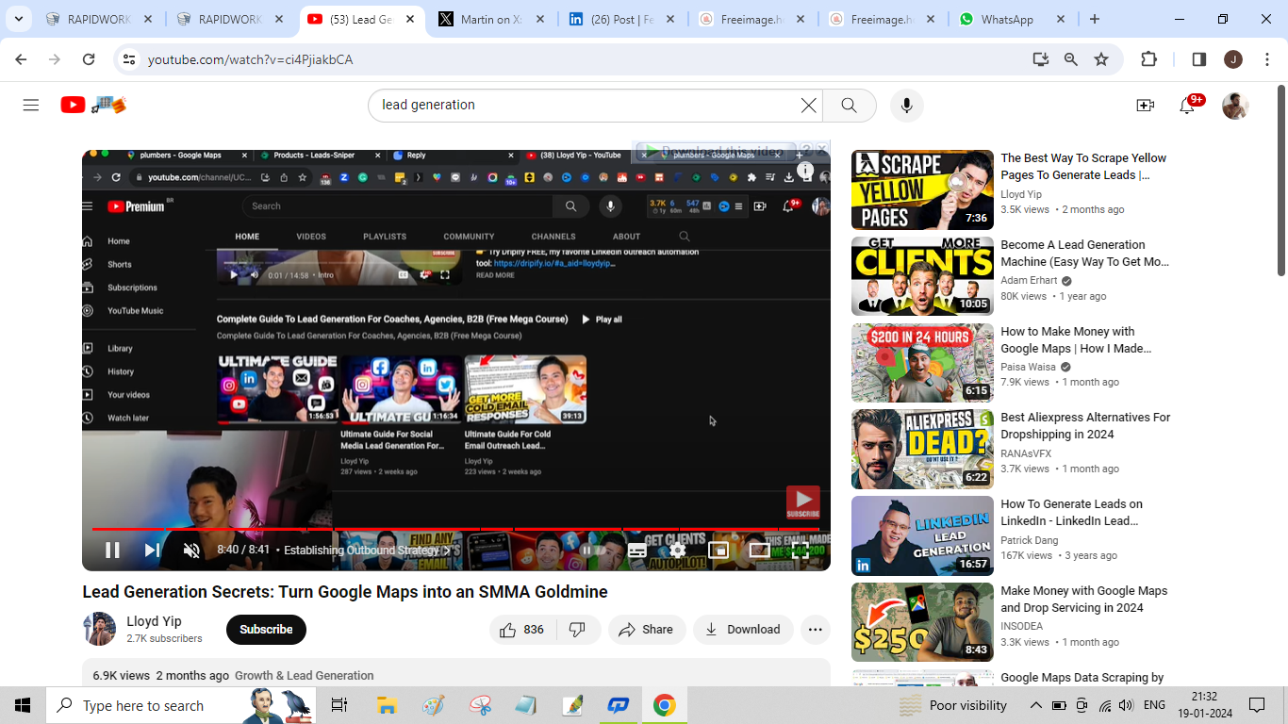Image resolution: width=1288 pixels, height=724 pixels.
Task: Toggle subtitles/closed captions
Action: 636,551
